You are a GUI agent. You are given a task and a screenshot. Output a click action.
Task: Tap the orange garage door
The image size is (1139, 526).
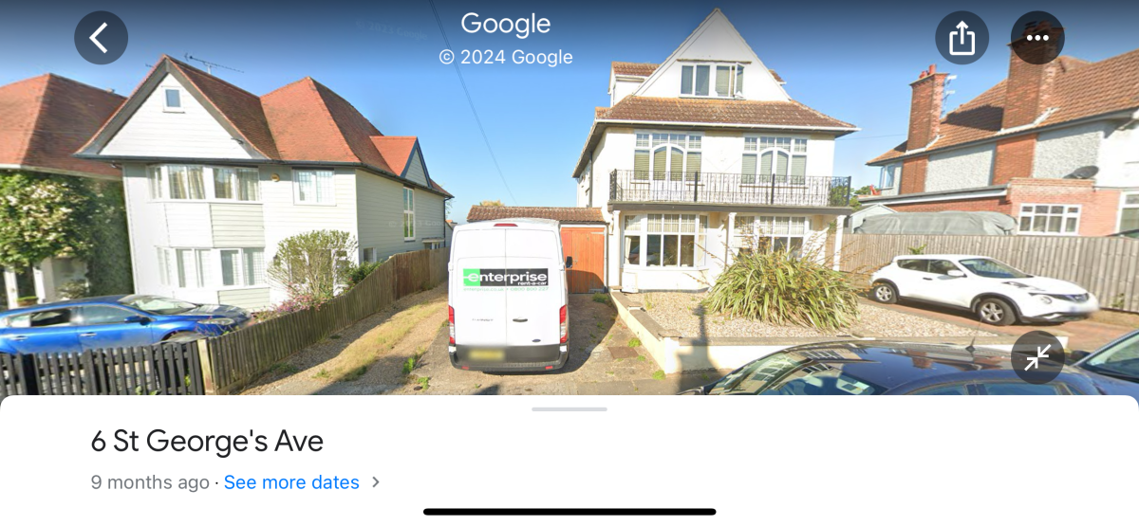point(583,259)
